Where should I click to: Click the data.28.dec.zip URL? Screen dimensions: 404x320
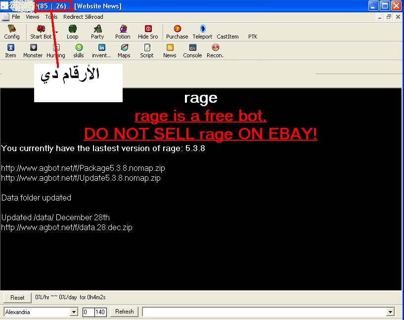pyautogui.click(x=67, y=227)
